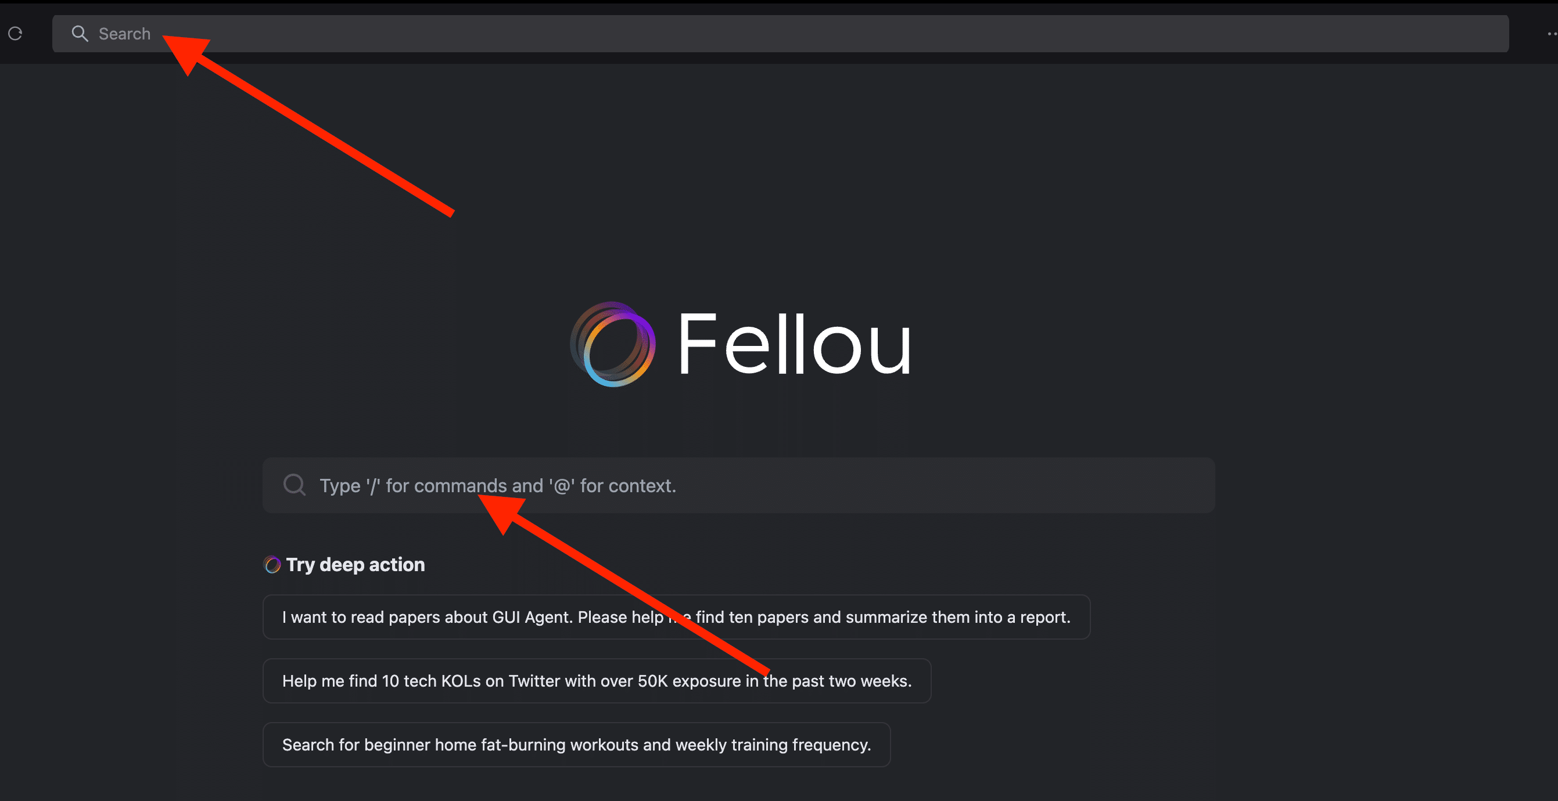Image resolution: width=1558 pixels, height=801 pixels.
Task: Click the magnifier icon in the command box
Action: (x=295, y=485)
